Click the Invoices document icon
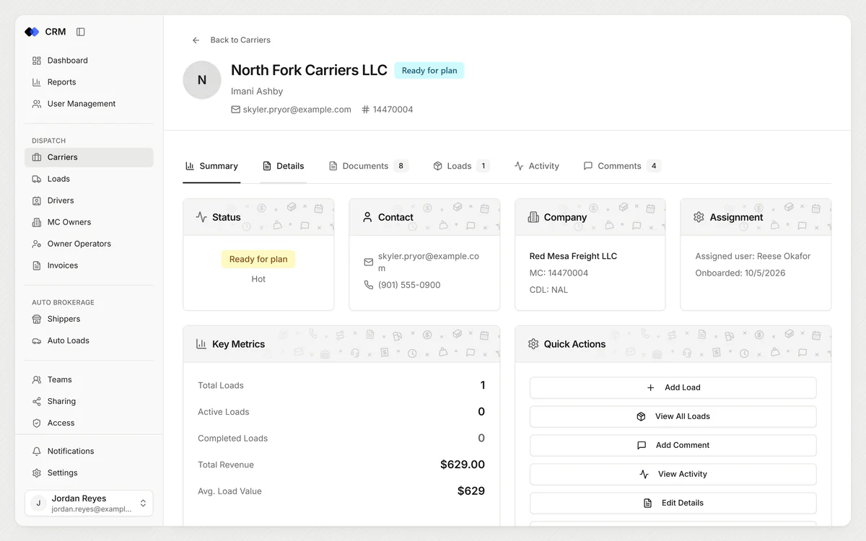866x541 pixels. click(x=37, y=265)
